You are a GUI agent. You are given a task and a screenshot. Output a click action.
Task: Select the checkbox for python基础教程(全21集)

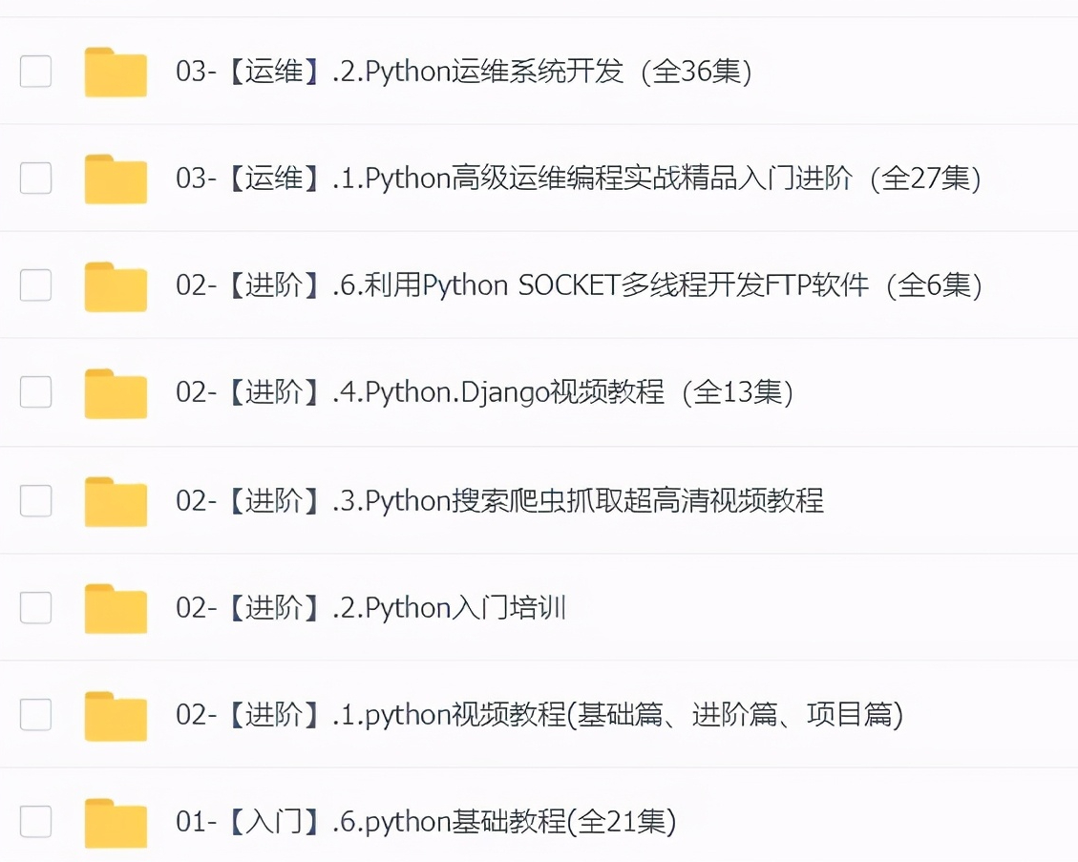[35, 821]
